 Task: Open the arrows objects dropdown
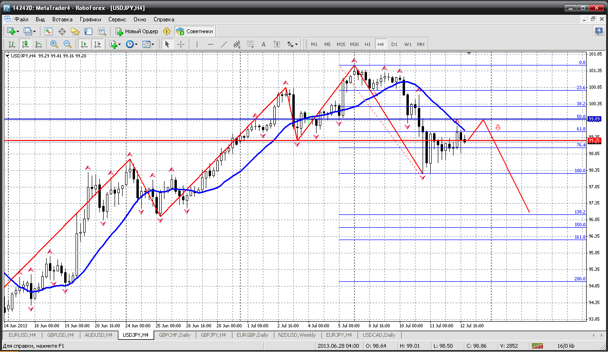click(292, 44)
